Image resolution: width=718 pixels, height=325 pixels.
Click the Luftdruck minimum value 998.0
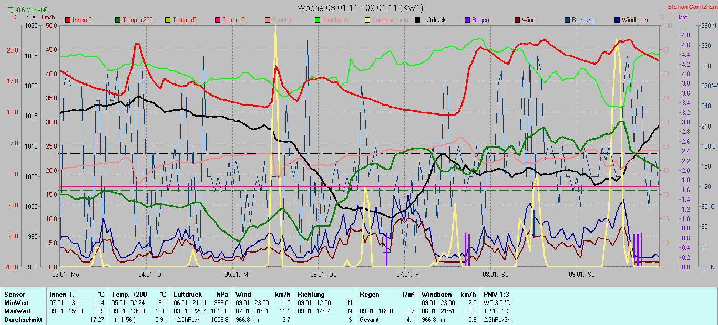click(221, 303)
